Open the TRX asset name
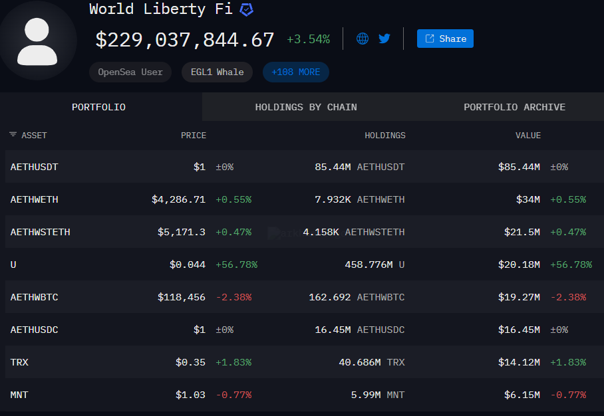The image size is (604, 416). pyautogui.click(x=19, y=363)
